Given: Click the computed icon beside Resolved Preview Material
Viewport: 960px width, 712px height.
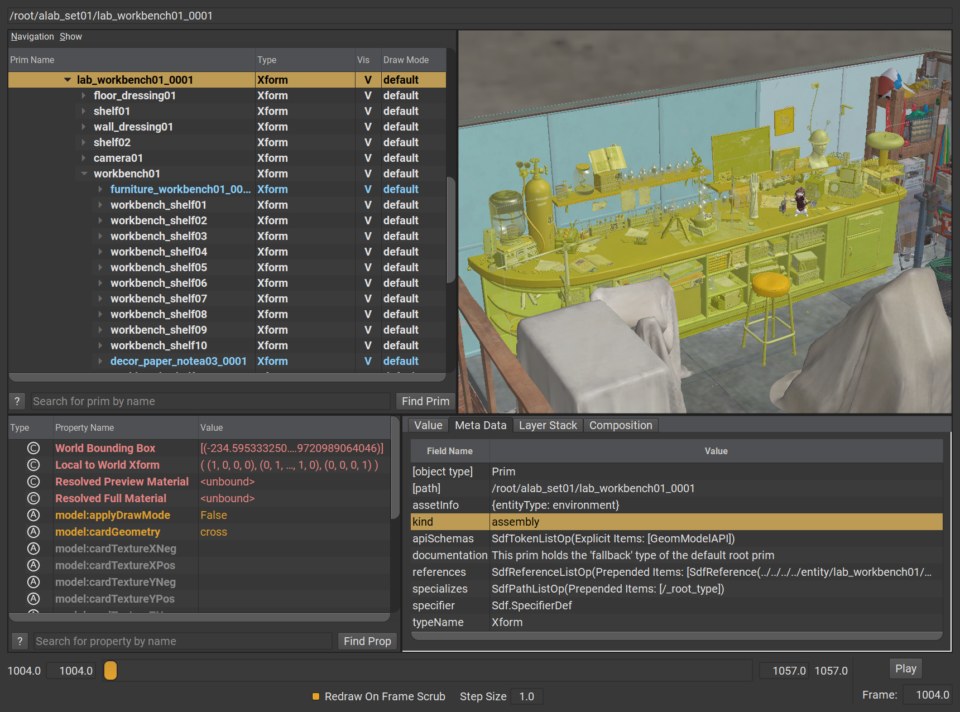Looking at the screenshot, I should coord(33,482).
